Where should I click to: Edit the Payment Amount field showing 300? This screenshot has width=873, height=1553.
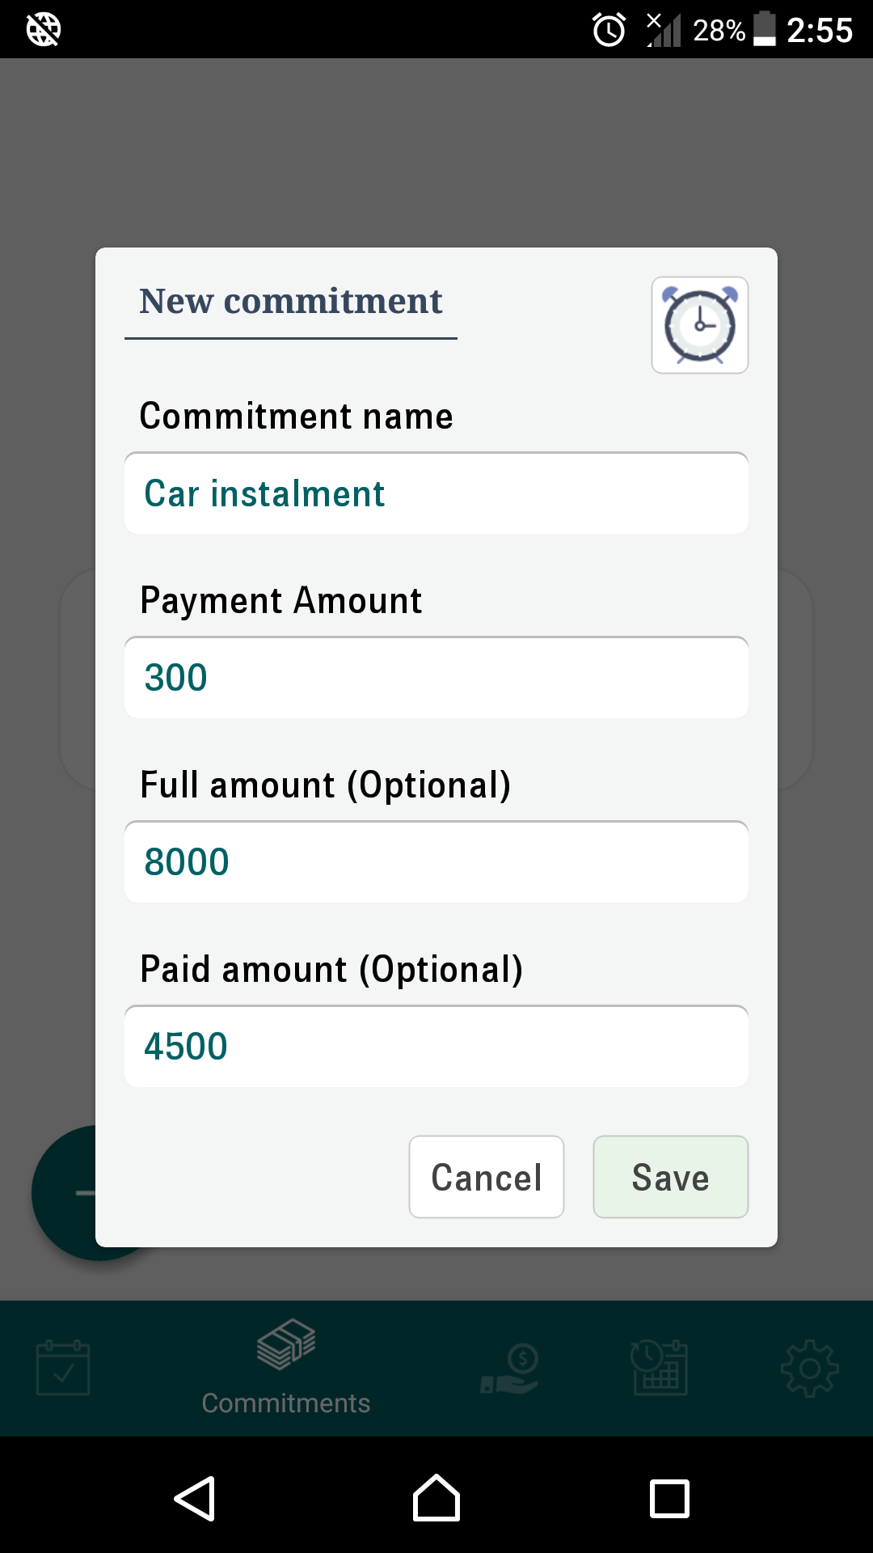[x=436, y=678]
